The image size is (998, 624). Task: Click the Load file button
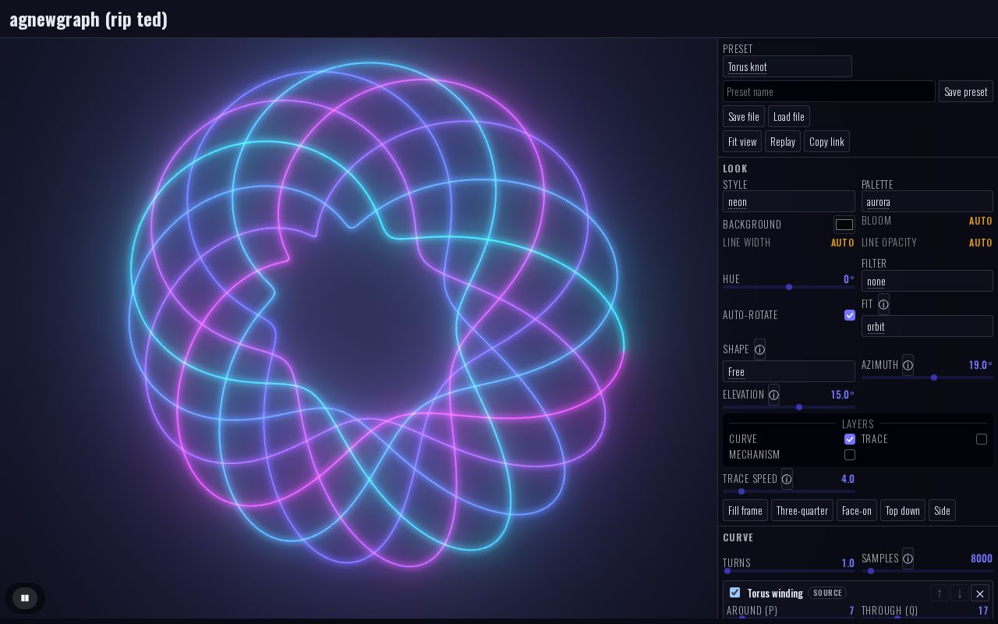point(789,116)
